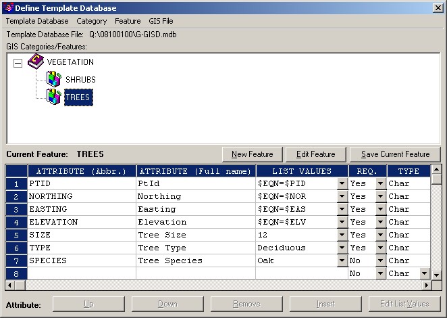Screen dimensions: 447x318
Task: Select row header number 5
Action: (x=16, y=235)
